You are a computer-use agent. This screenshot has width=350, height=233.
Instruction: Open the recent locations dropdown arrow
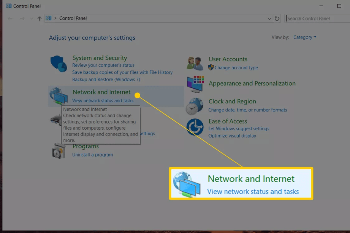pos(32,19)
